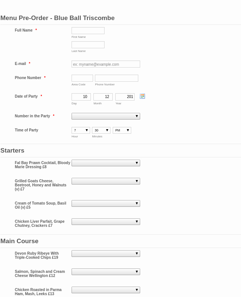The width and height of the screenshot is (241, 297).
Task: Open the Chicken Roasted in Parma Ham dropdown
Action: tap(106, 290)
